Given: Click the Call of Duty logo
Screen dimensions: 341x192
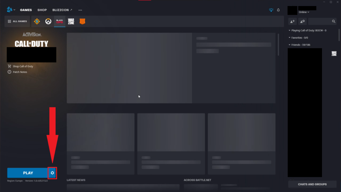Looking at the screenshot, I should point(32,44).
